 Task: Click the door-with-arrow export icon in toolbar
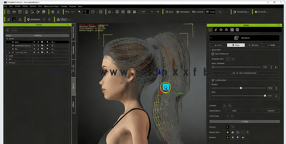click(38, 12)
